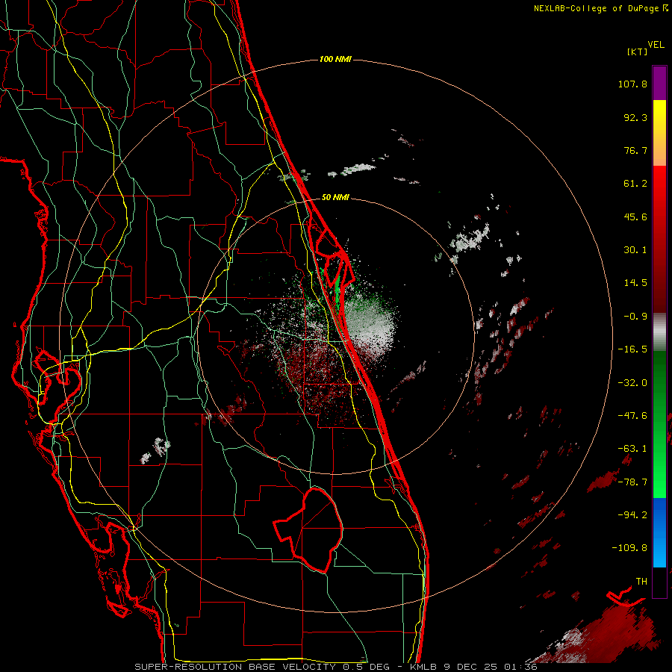Select the -0.9 value on the velocity scale

pyautogui.click(x=635, y=317)
